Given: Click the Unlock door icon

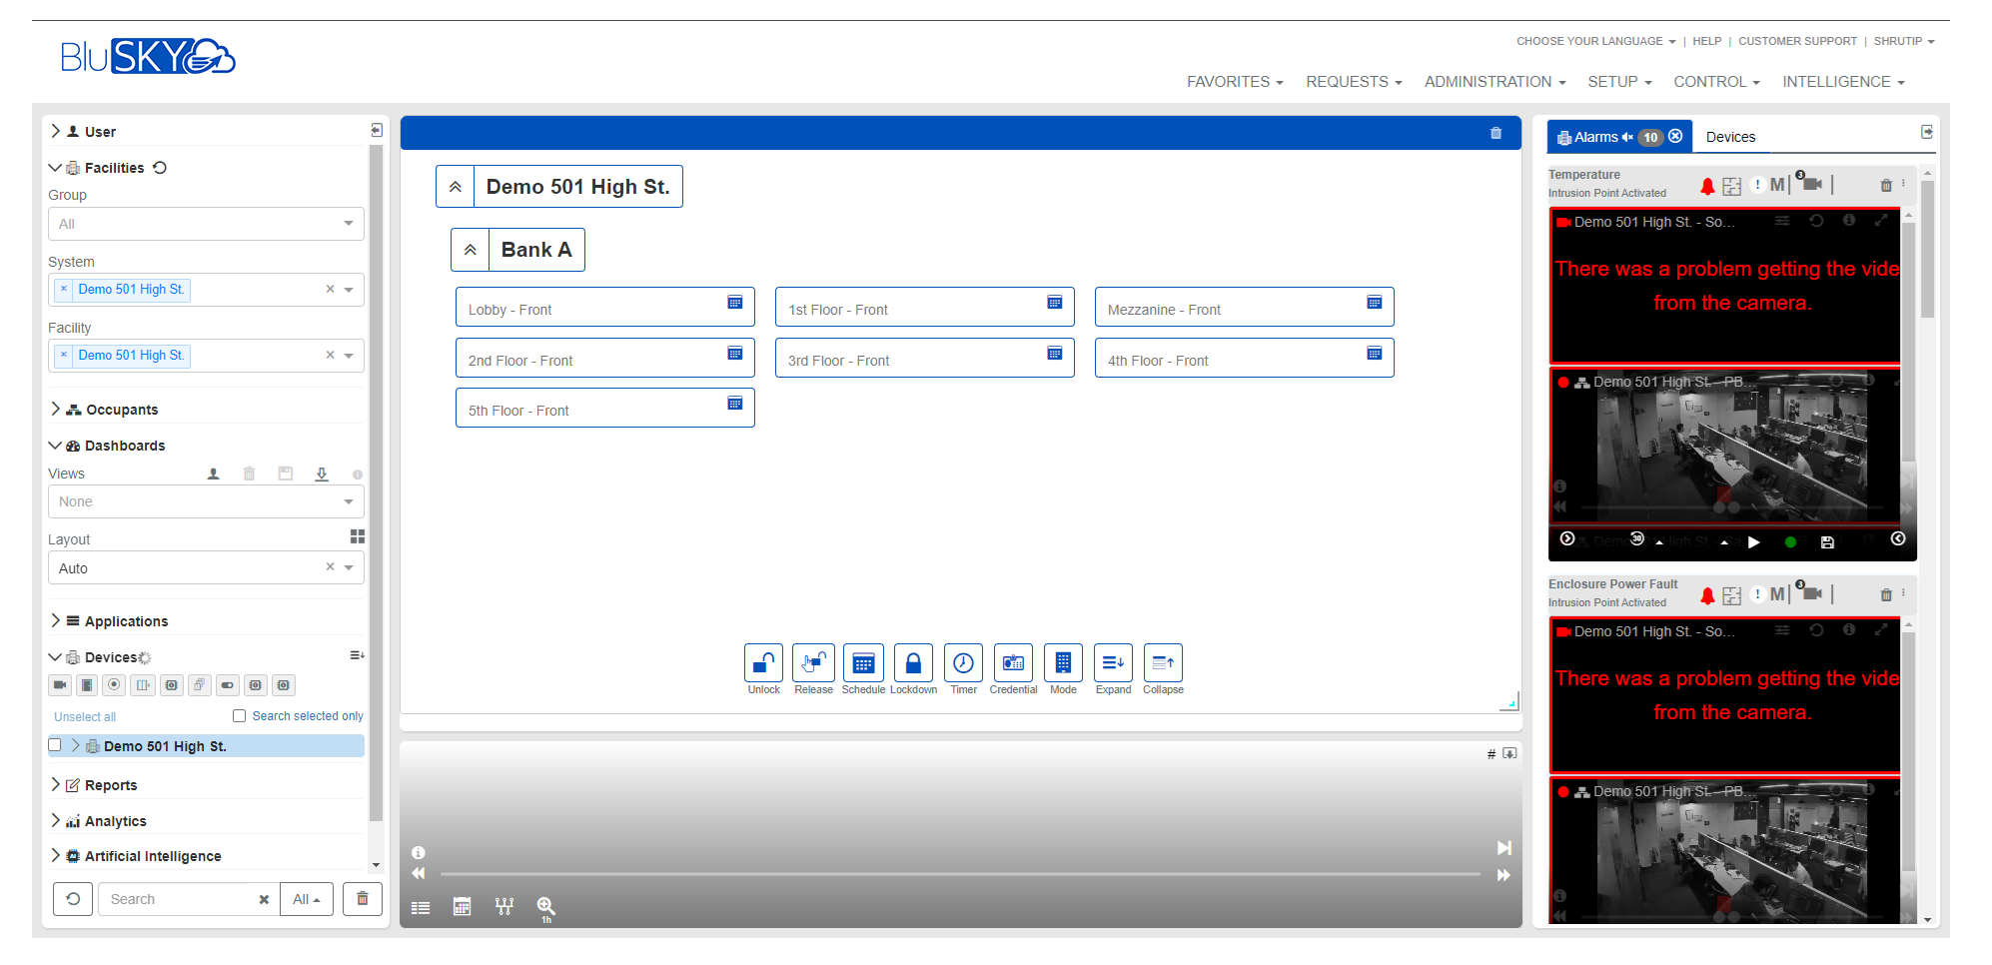Looking at the screenshot, I should (x=763, y=663).
